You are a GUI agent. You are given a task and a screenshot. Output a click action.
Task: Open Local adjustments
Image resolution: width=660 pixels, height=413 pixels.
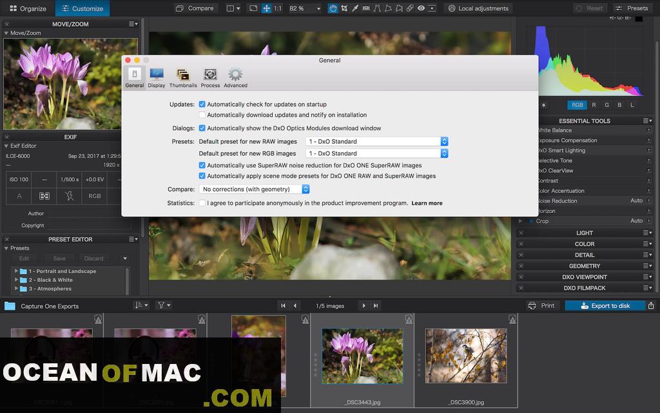coord(478,8)
